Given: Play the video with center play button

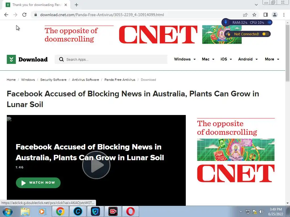Looking at the screenshot, I should coord(96,165).
